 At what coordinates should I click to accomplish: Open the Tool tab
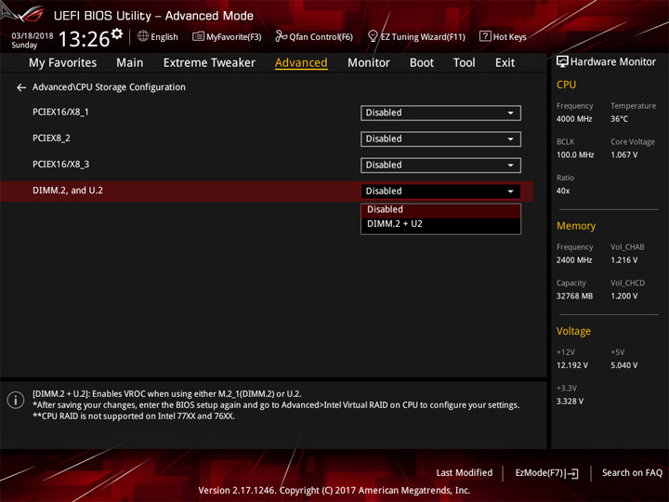(x=465, y=63)
